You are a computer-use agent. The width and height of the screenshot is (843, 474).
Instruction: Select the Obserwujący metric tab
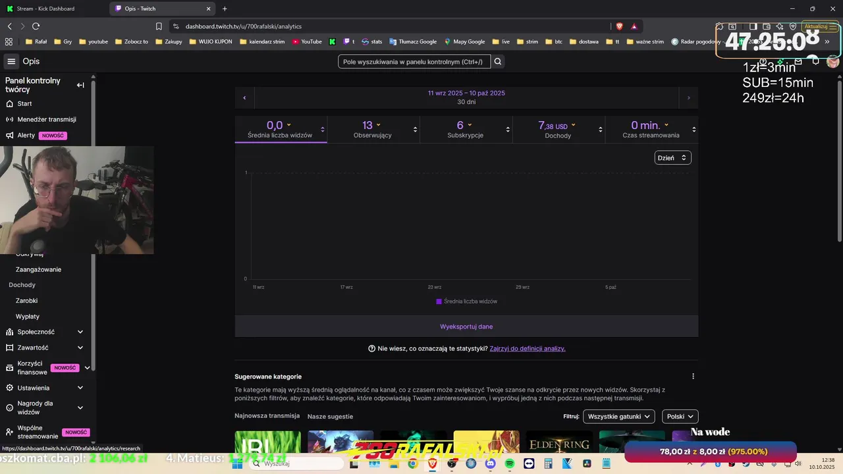(373, 129)
